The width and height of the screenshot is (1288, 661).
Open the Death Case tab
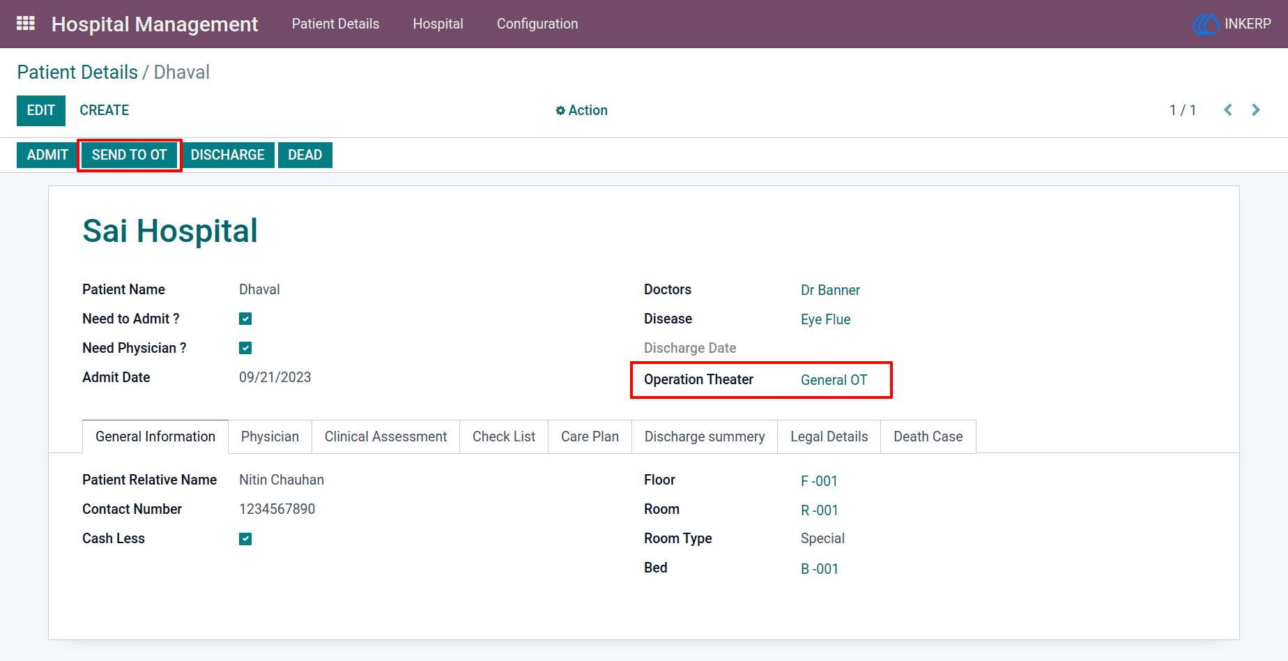(928, 436)
